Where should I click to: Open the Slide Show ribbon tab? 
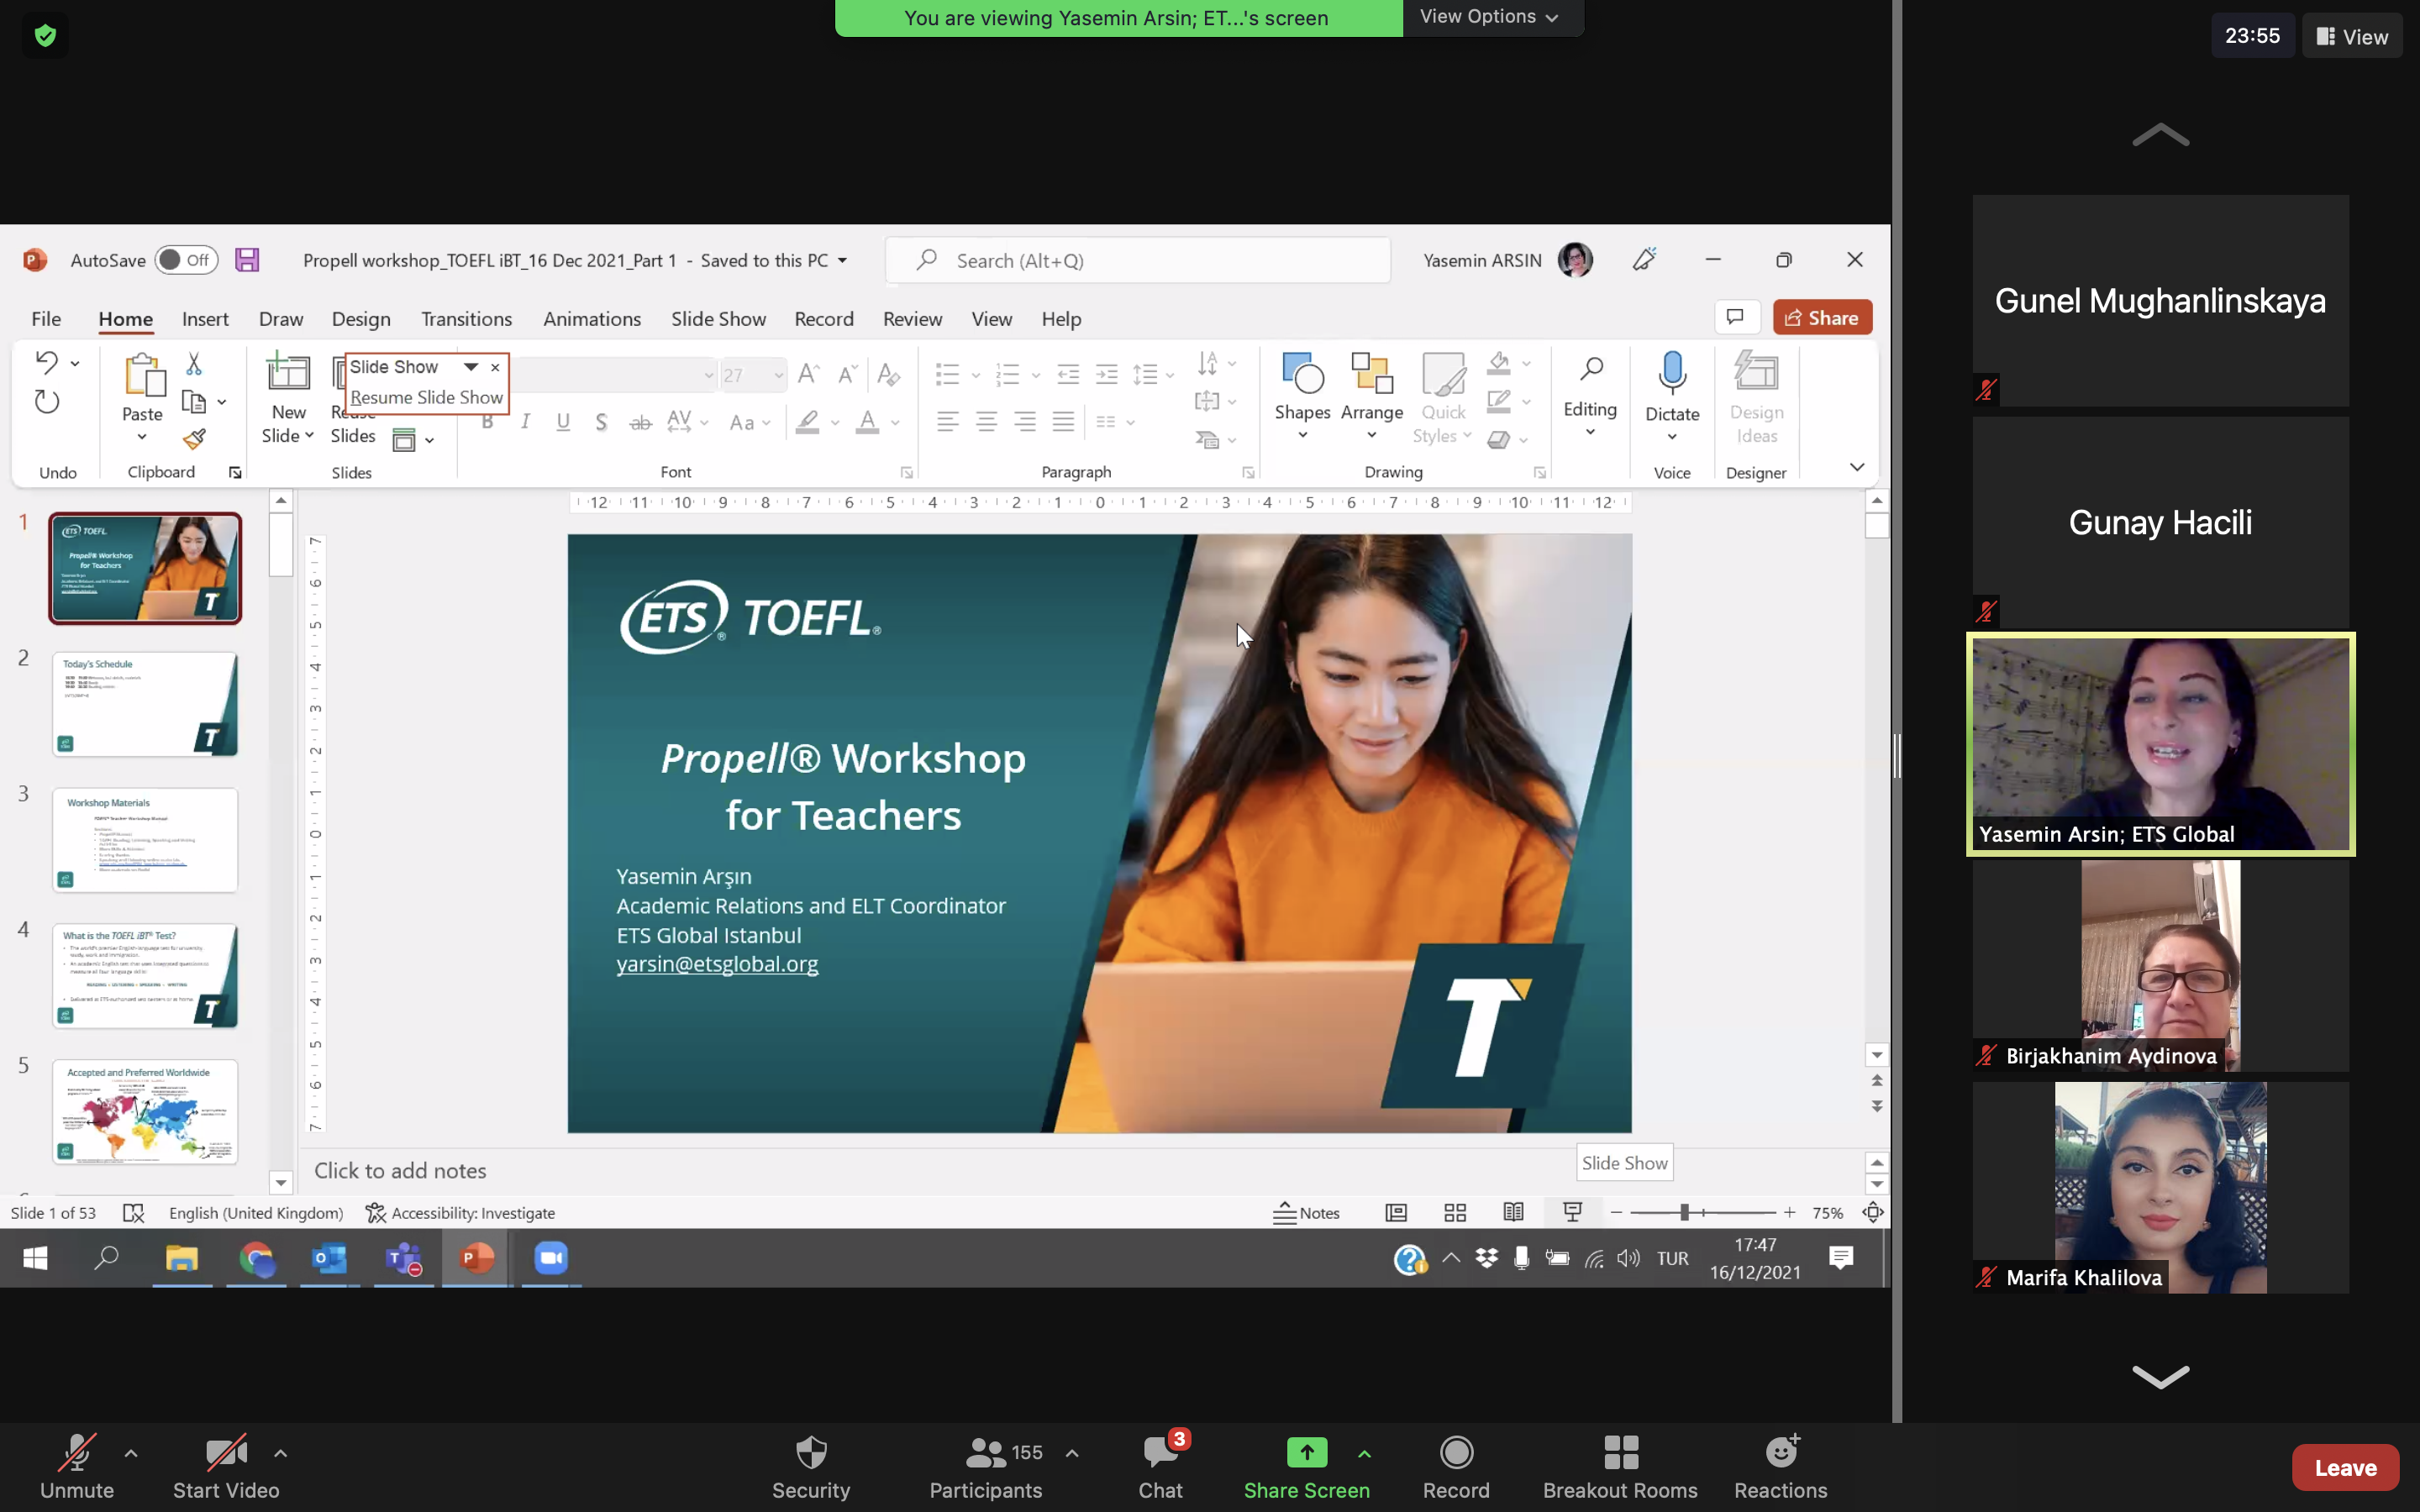(x=718, y=319)
